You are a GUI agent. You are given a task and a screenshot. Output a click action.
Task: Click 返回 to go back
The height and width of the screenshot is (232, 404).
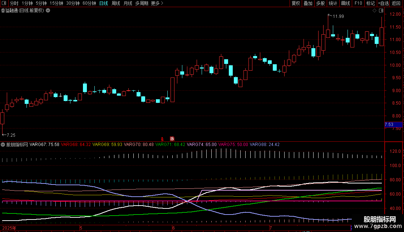tap(396, 3)
